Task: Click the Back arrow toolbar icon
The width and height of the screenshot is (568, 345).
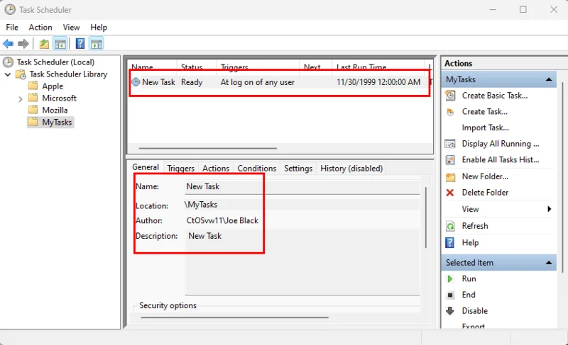Action: point(9,44)
